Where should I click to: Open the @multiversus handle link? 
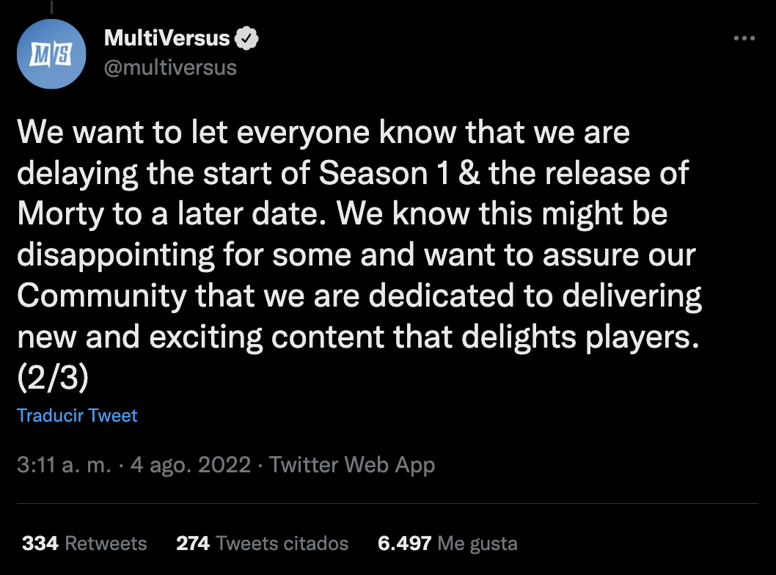pyautogui.click(x=170, y=67)
